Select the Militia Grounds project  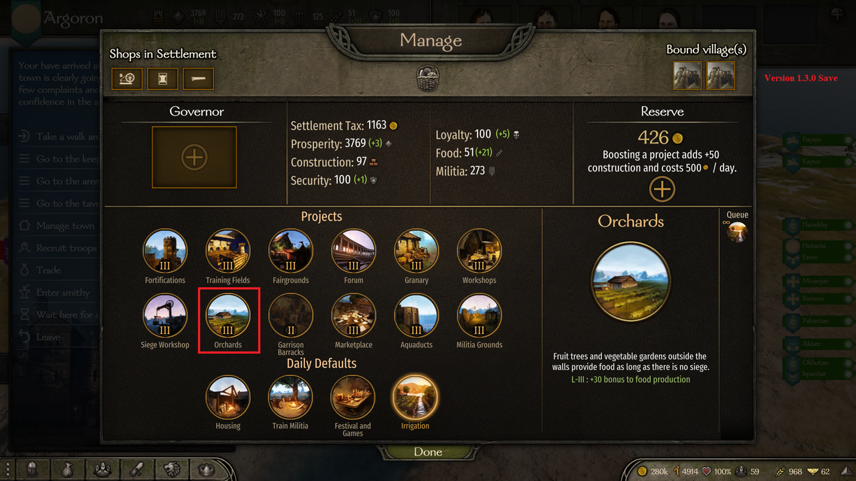[479, 316]
